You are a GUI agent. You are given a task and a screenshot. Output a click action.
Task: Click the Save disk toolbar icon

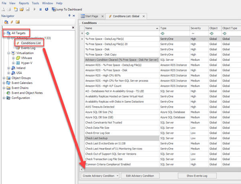tap(28, 9)
